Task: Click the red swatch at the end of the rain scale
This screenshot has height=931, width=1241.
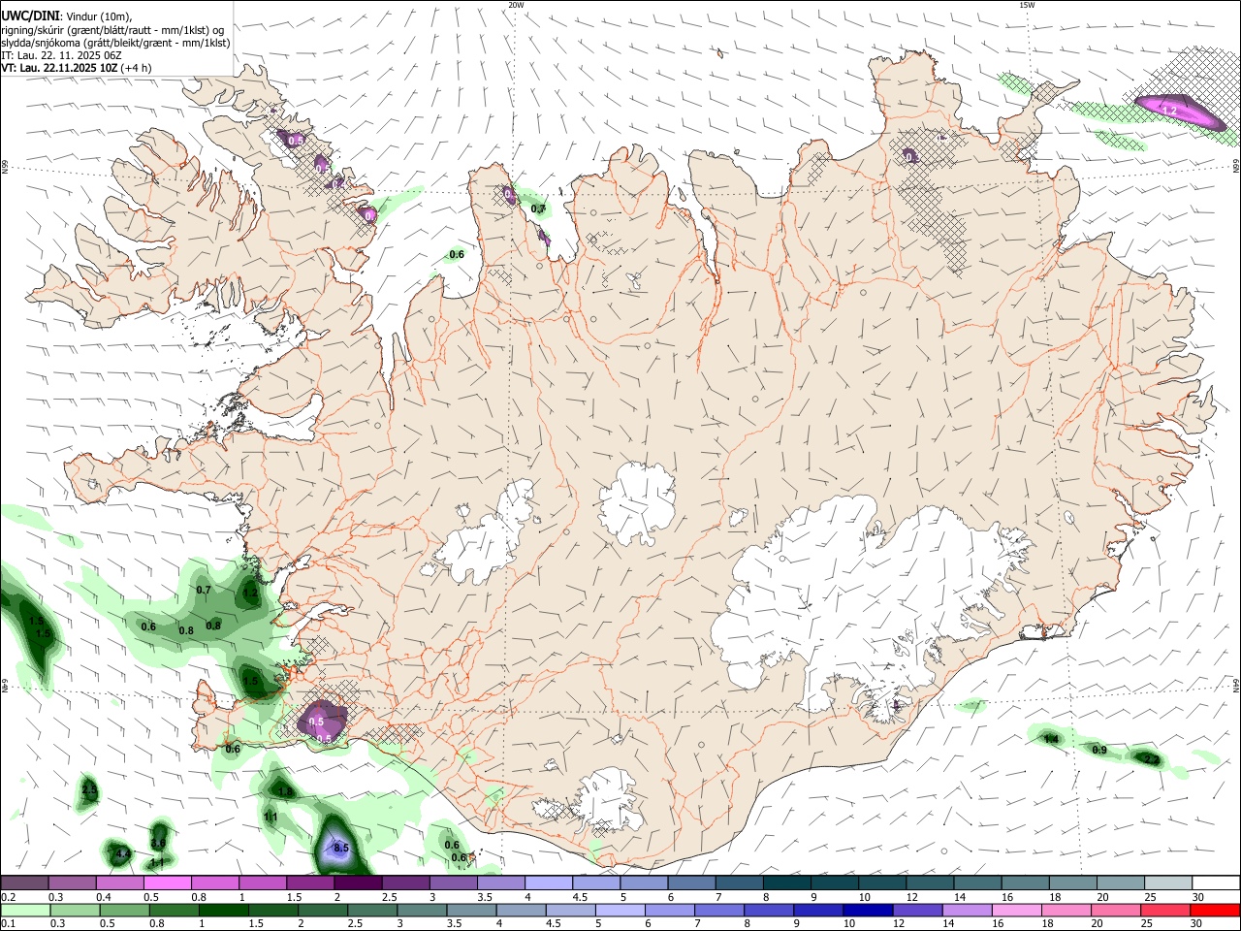Action: (x=1216, y=910)
